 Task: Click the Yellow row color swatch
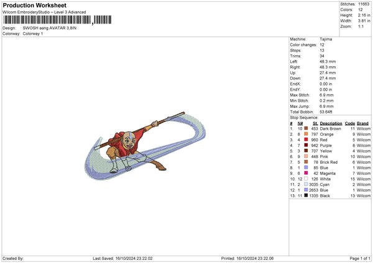coord(306,151)
